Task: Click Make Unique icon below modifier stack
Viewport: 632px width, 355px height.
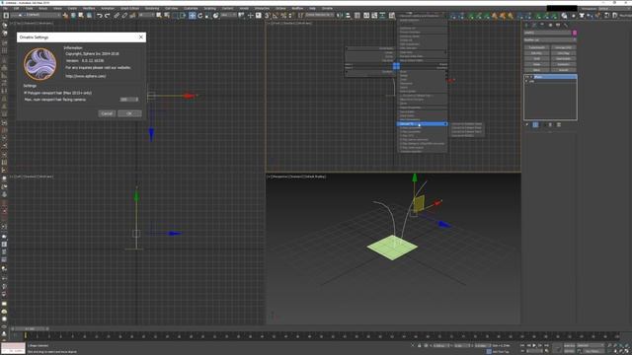Action: pyautogui.click(x=543, y=125)
